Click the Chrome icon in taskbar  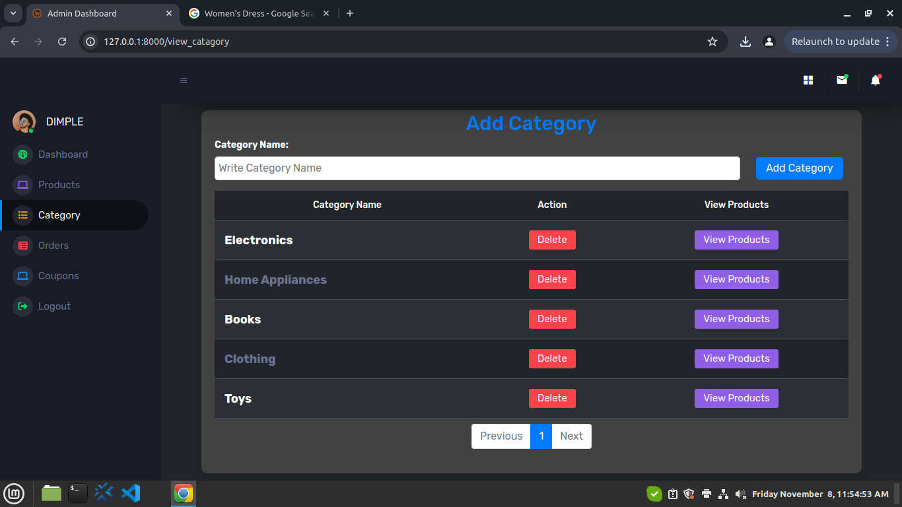(x=184, y=493)
